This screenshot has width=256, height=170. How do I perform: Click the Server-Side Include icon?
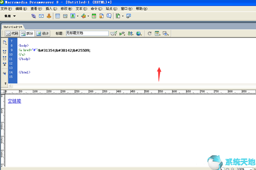pos(102,16)
